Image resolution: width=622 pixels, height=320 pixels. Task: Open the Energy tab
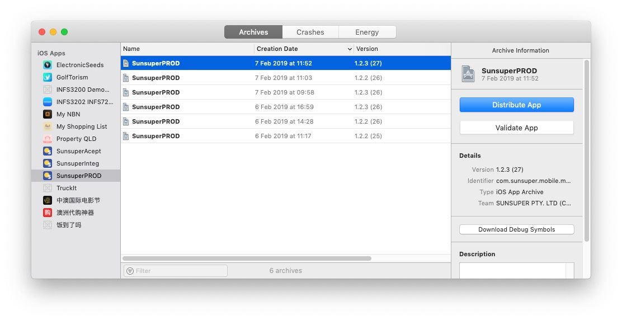tap(367, 32)
